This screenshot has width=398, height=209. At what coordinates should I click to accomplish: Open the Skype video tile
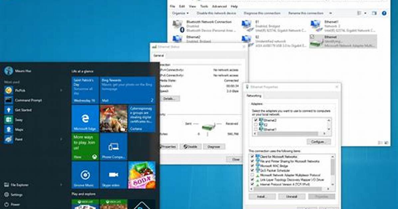pos(113,175)
